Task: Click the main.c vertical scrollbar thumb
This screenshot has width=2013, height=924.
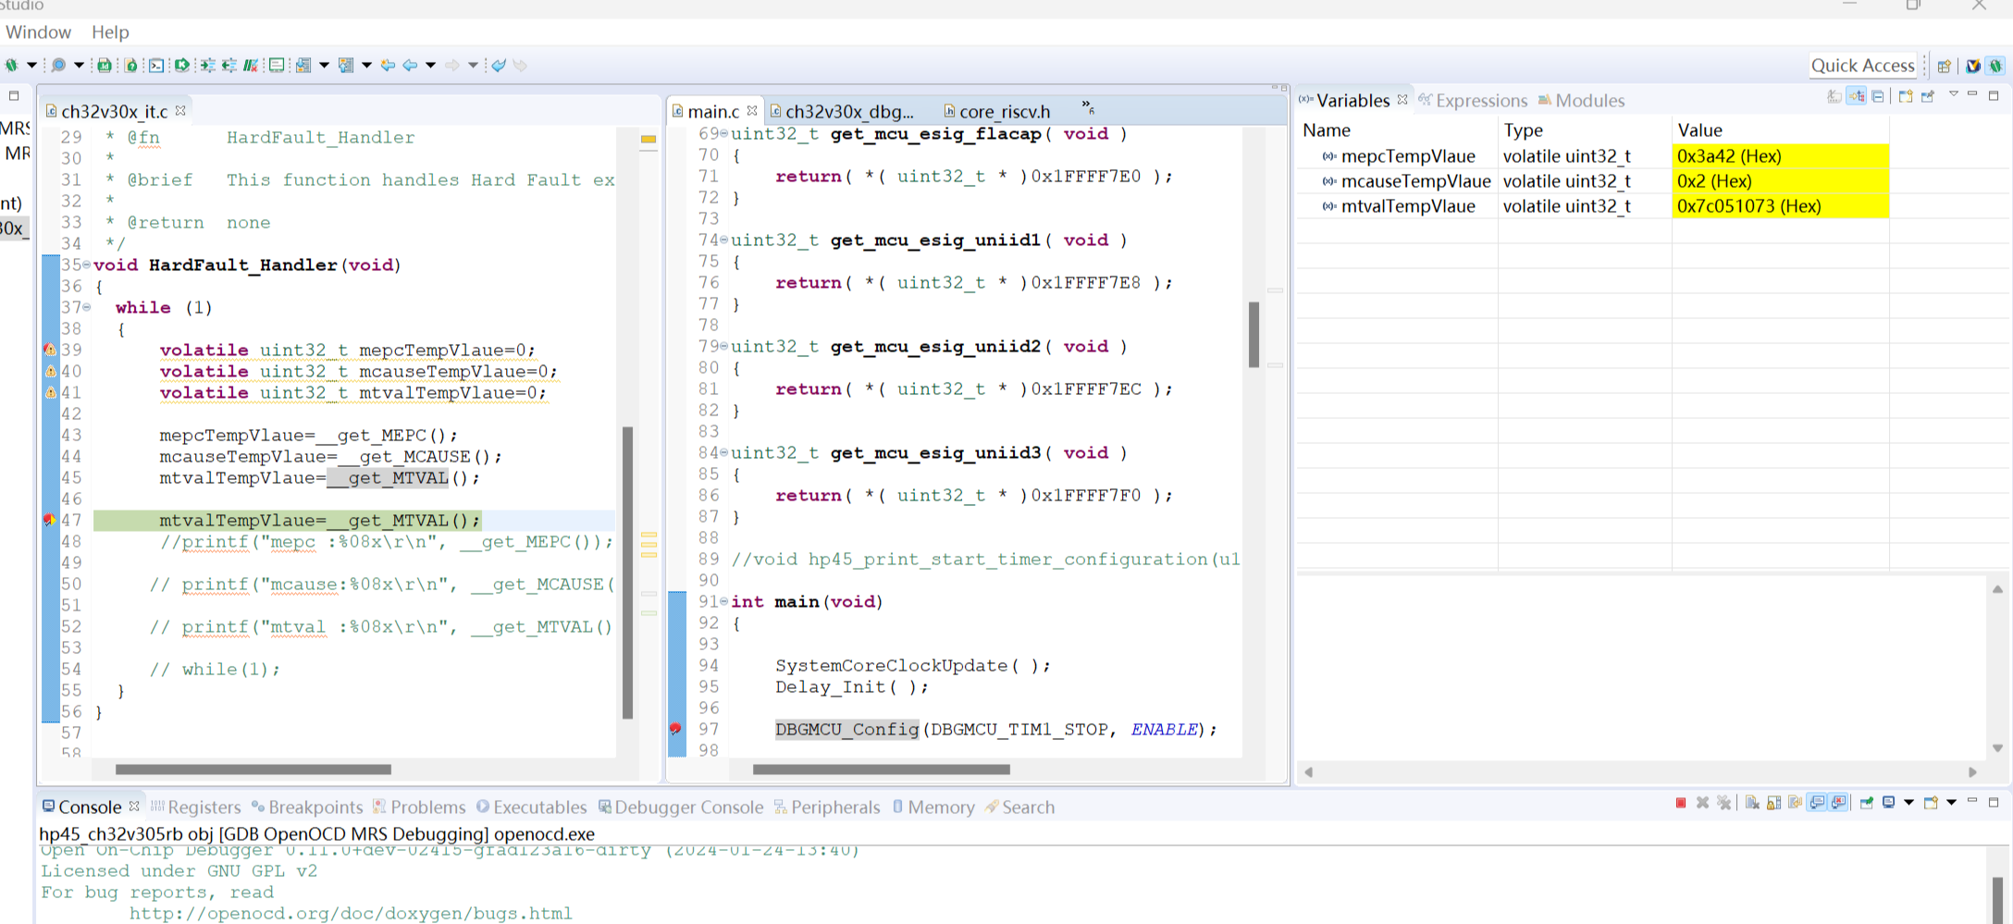Action: tap(1253, 334)
